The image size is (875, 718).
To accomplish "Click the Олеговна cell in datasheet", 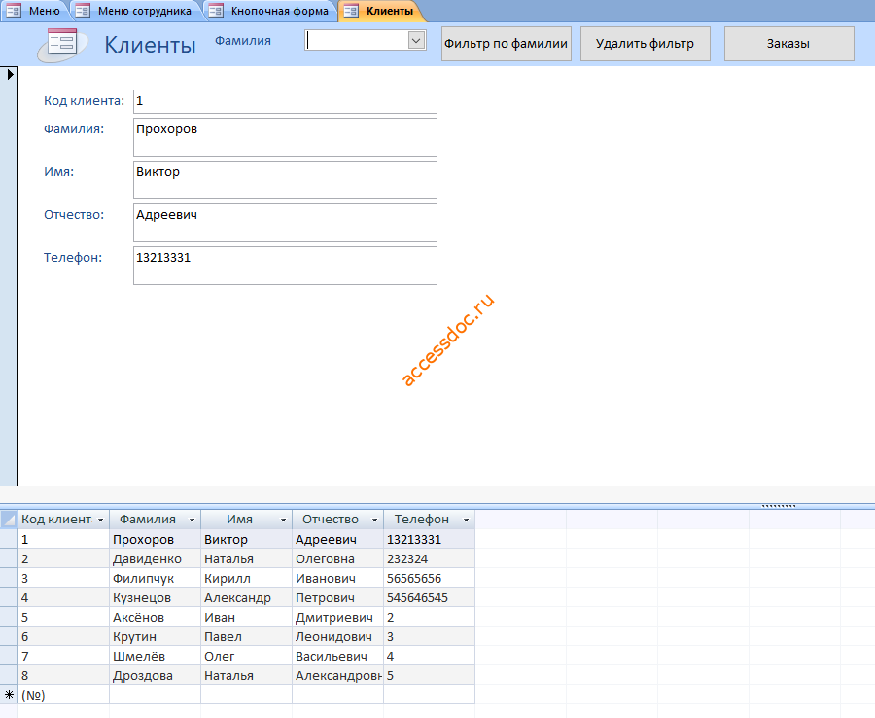I will click(x=337, y=558).
